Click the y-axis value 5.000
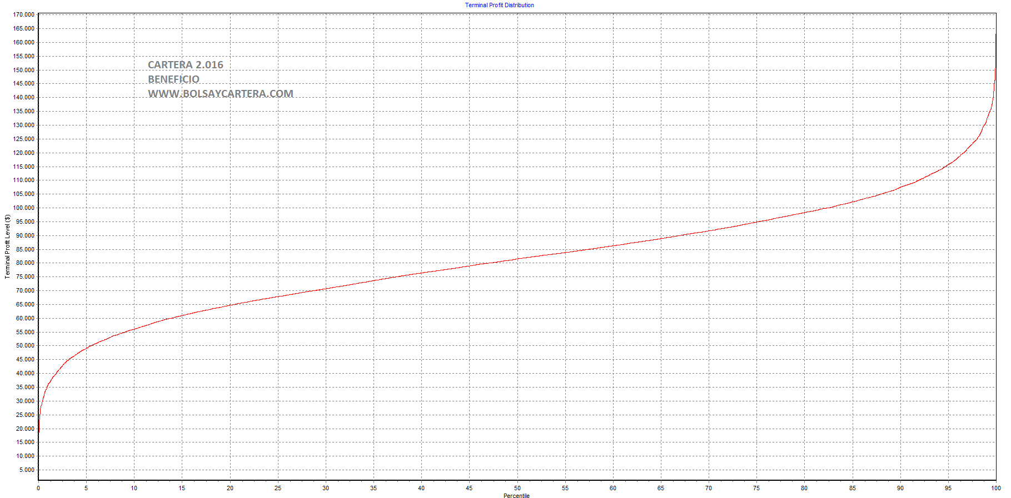Viewport: 1011px width, 498px height. 27,470
